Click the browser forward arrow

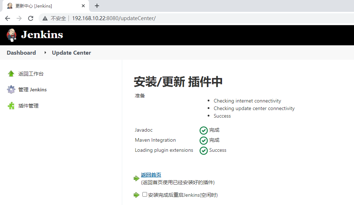coord(19,18)
